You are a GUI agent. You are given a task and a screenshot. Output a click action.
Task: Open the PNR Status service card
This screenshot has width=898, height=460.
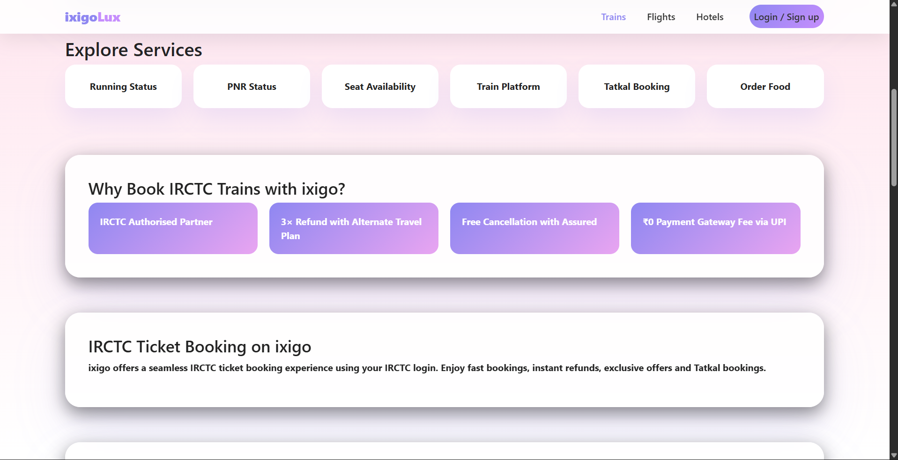[252, 87]
